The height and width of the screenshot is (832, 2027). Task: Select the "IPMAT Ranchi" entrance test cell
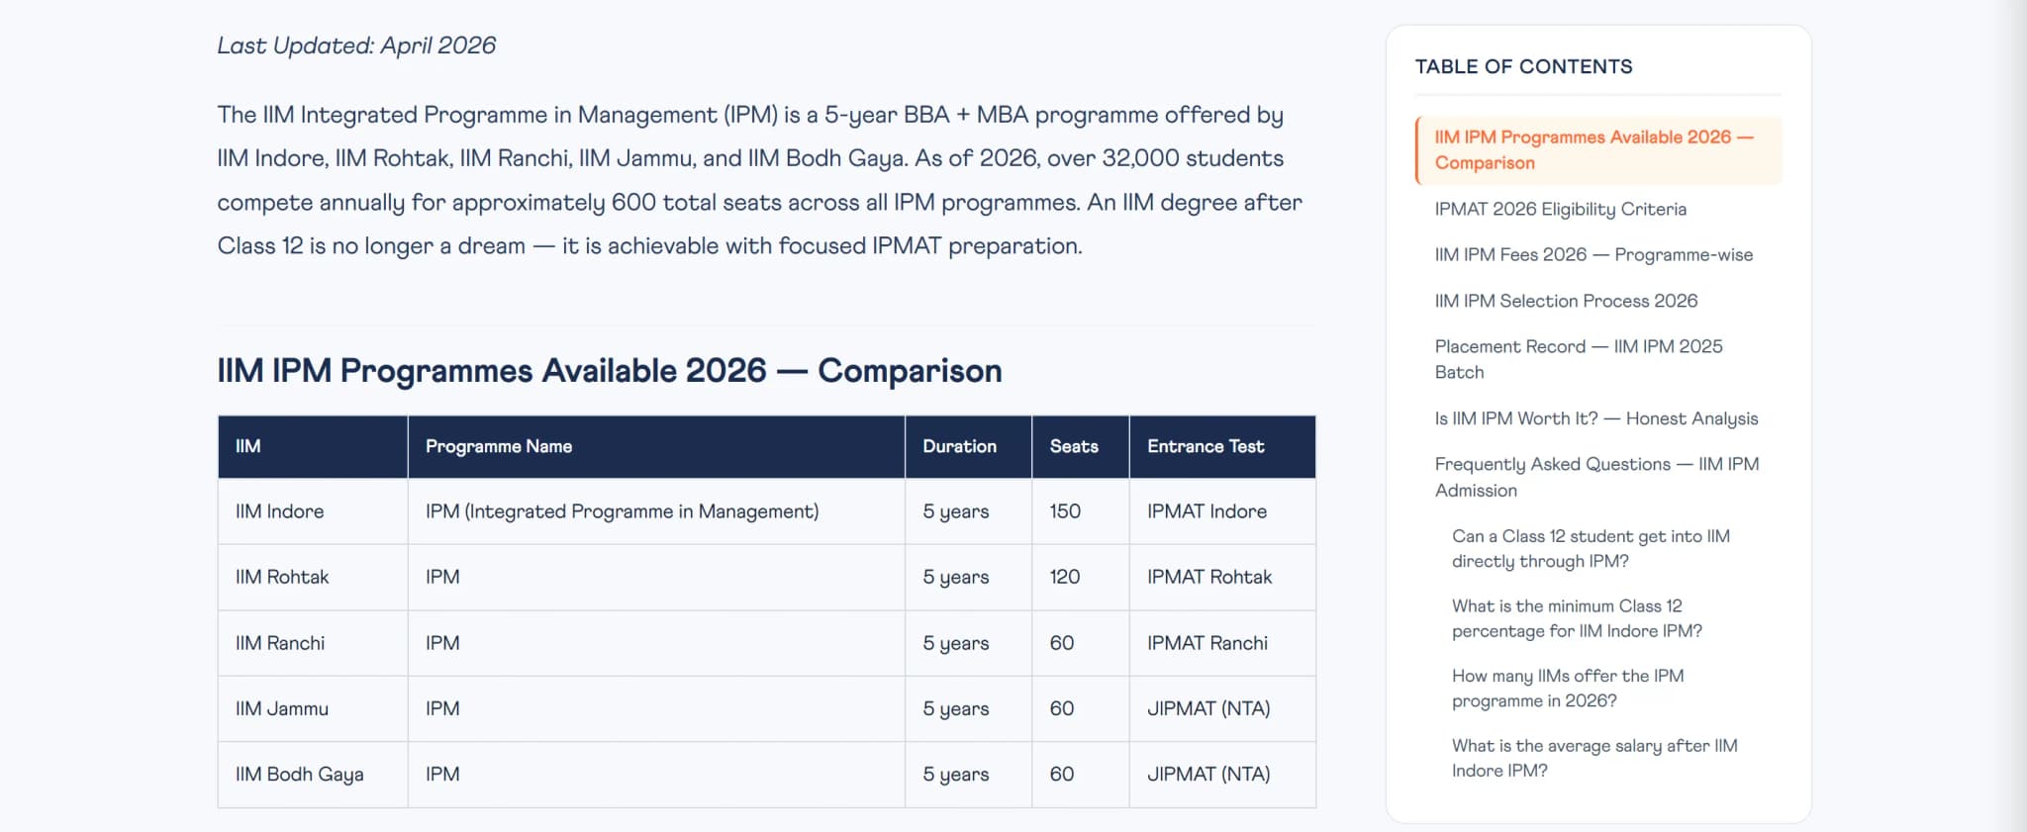(1222, 643)
